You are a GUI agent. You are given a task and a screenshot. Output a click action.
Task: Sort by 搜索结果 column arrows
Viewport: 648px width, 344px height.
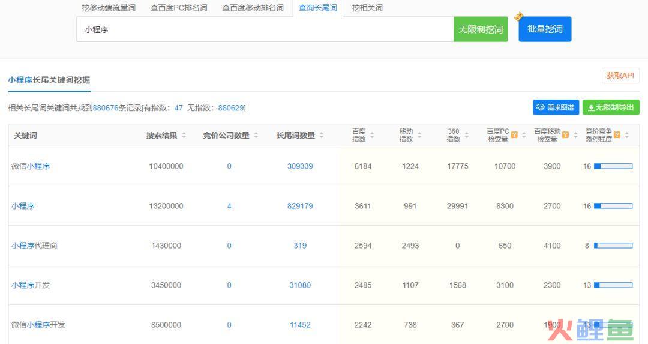click(x=184, y=135)
